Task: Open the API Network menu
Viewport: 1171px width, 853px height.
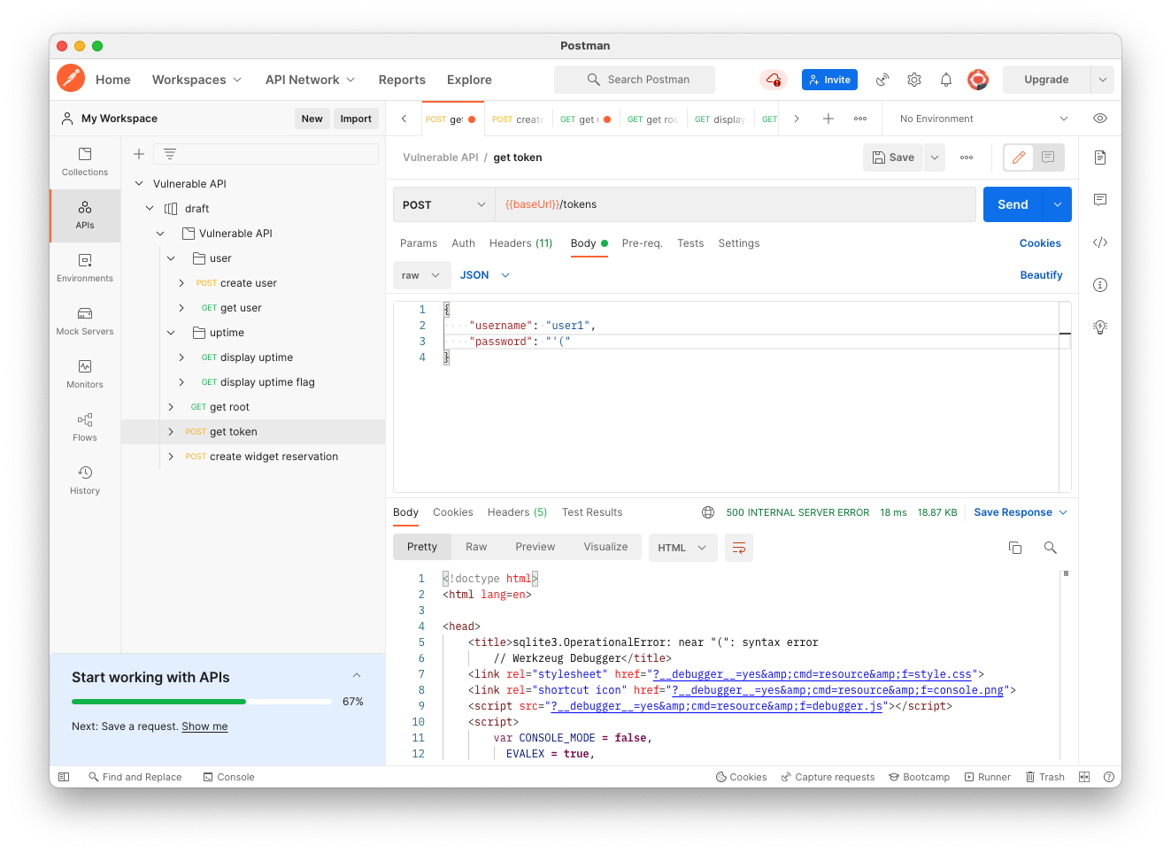Action: click(310, 80)
